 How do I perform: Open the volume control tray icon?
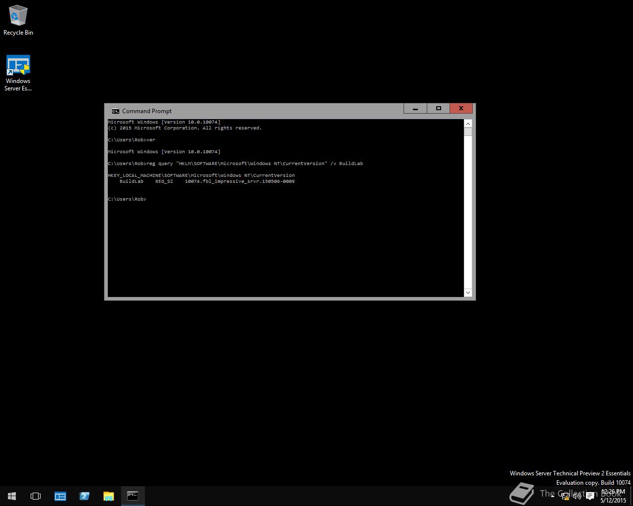(577, 496)
